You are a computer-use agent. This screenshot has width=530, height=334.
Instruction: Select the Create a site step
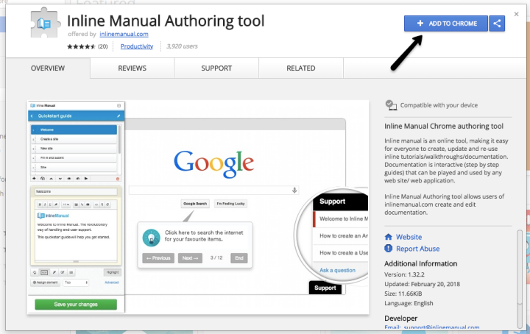click(x=74, y=139)
